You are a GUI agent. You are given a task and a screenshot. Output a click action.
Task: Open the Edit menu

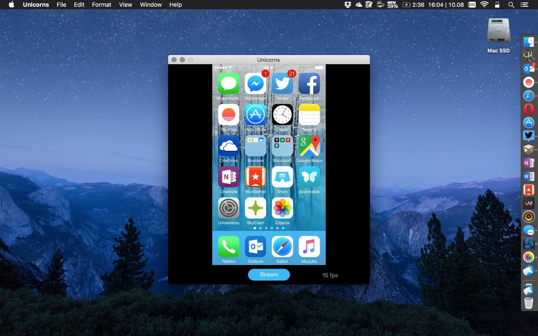click(79, 5)
